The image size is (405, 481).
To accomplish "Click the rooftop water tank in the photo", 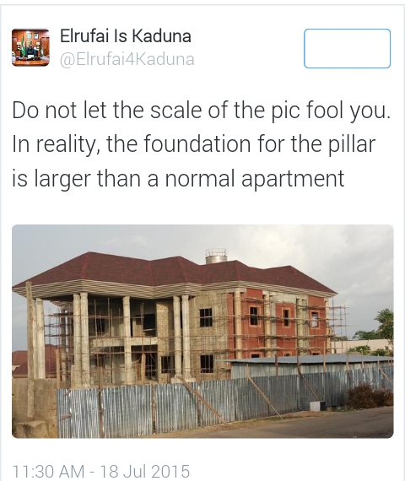I will pyautogui.click(x=216, y=257).
